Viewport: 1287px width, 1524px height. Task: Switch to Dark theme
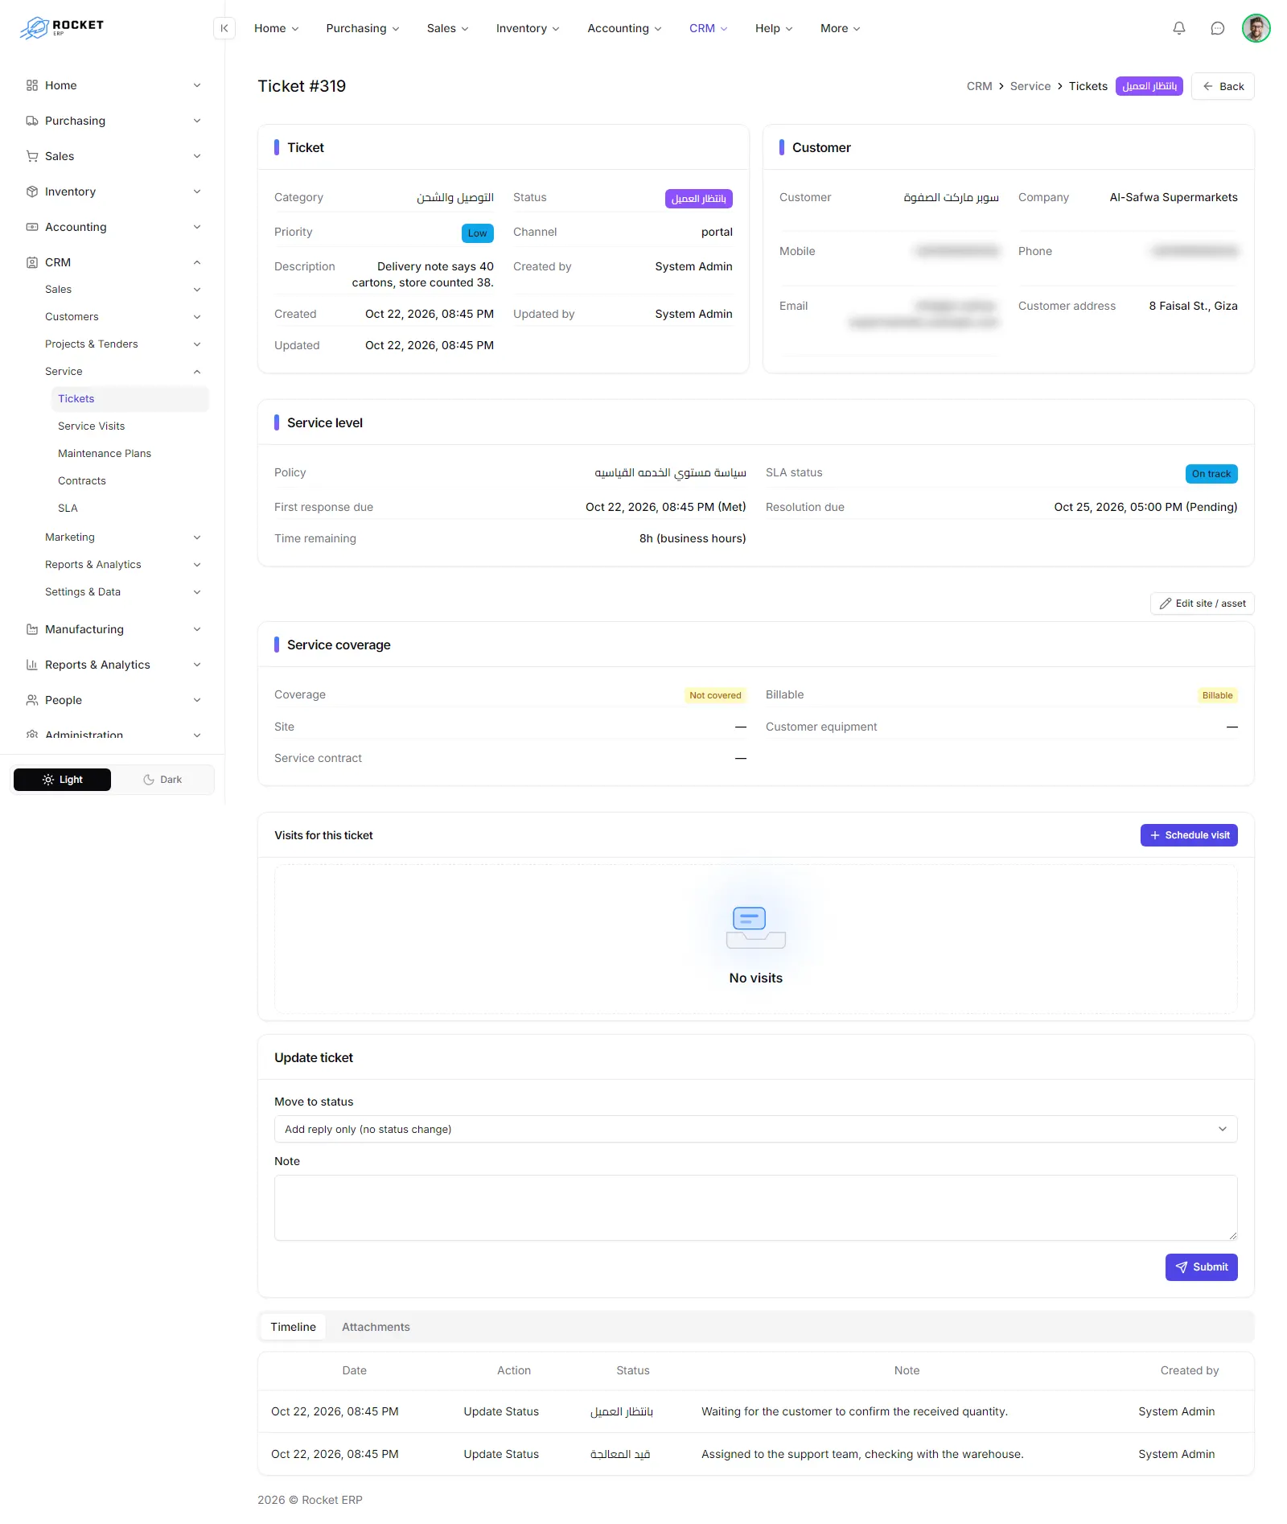coord(162,780)
